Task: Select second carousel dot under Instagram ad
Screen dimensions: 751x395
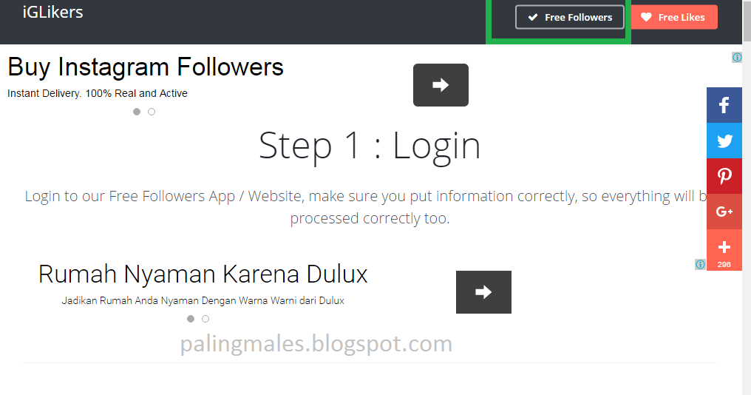Action: point(152,112)
